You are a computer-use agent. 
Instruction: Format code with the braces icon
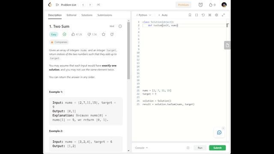[197, 15]
